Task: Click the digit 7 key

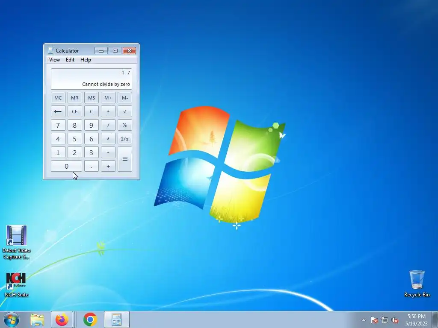Action: pyautogui.click(x=58, y=125)
